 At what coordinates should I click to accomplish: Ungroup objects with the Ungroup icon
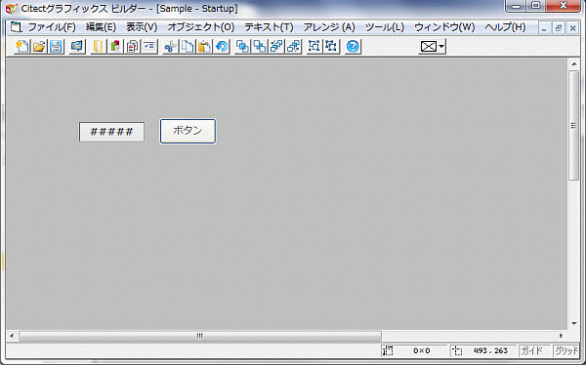click(331, 47)
